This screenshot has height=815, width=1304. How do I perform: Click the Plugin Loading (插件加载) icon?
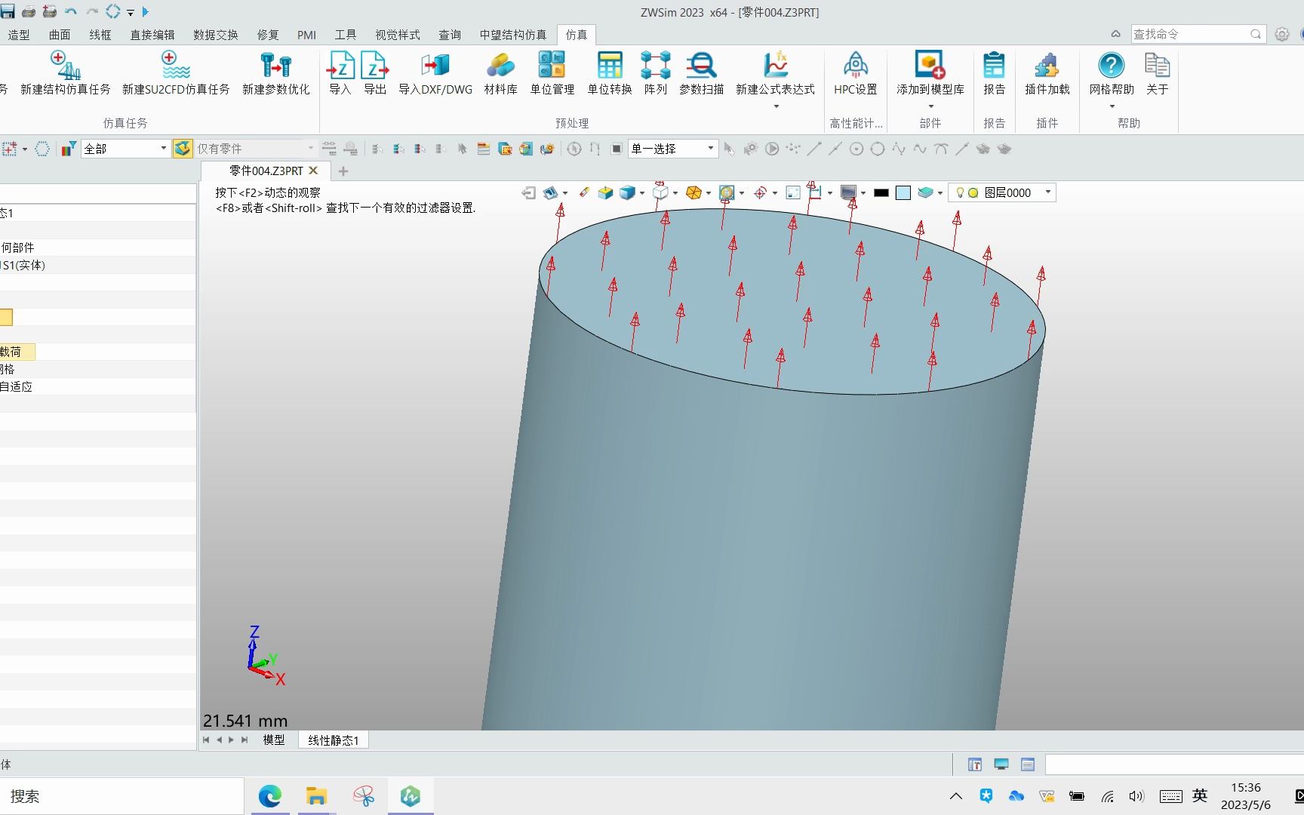[1047, 66]
